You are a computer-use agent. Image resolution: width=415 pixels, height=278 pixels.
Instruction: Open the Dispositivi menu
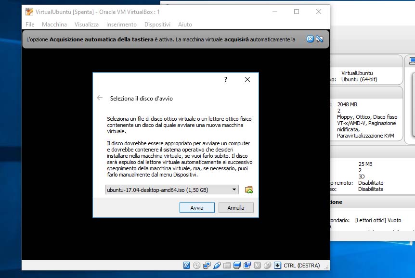pos(157,25)
